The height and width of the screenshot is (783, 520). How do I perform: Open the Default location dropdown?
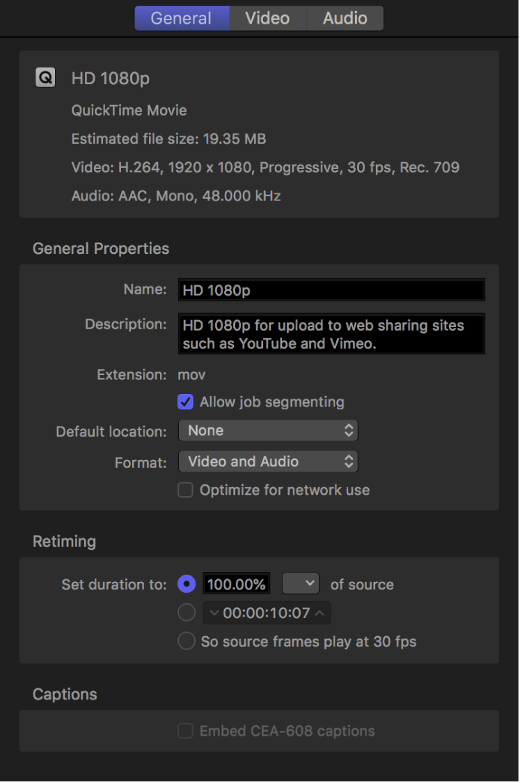(x=268, y=430)
